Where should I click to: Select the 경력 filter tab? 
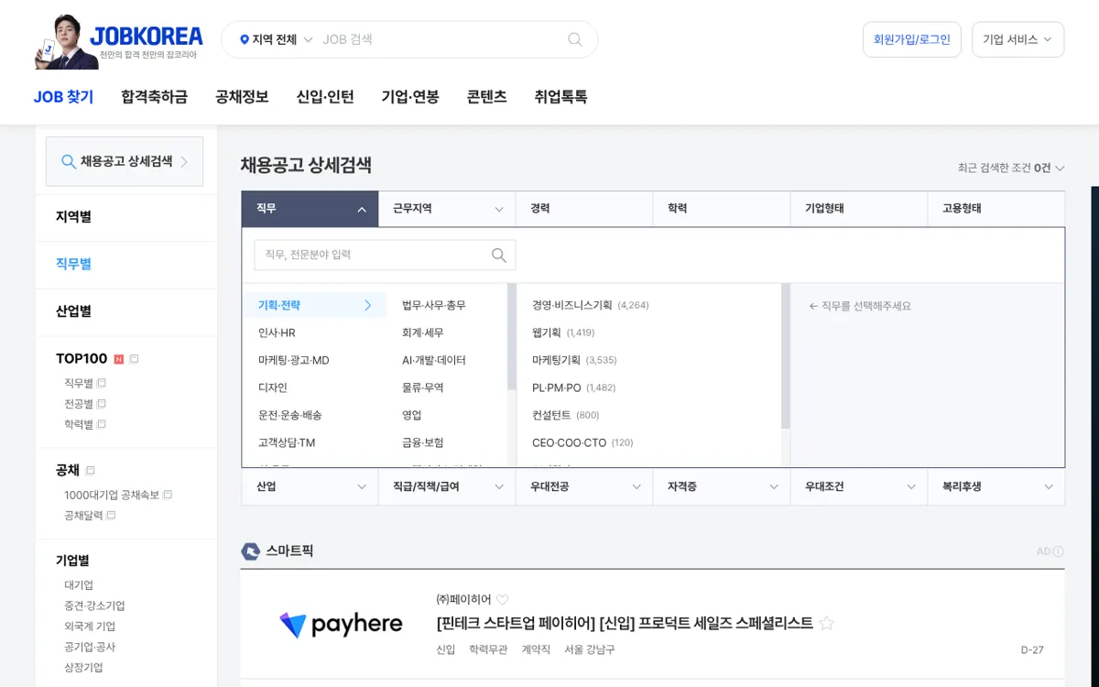coord(584,209)
